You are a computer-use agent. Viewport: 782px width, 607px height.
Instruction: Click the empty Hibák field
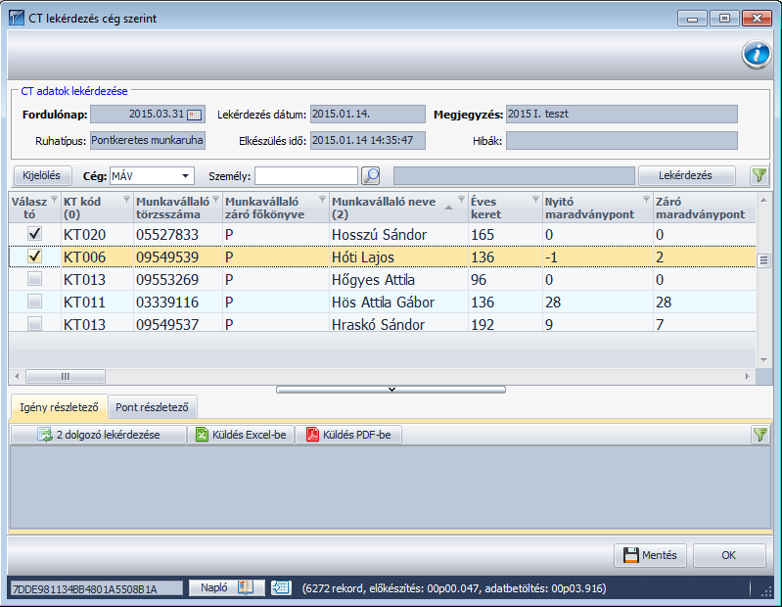(x=621, y=141)
